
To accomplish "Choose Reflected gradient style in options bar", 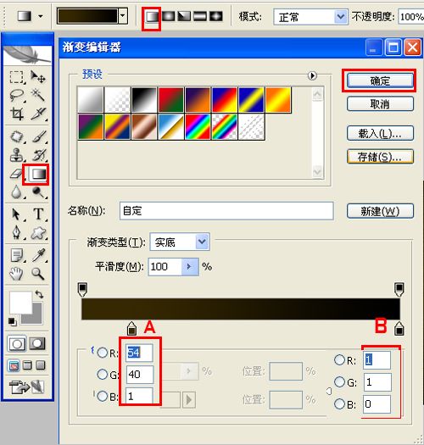I will coord(200,17).
